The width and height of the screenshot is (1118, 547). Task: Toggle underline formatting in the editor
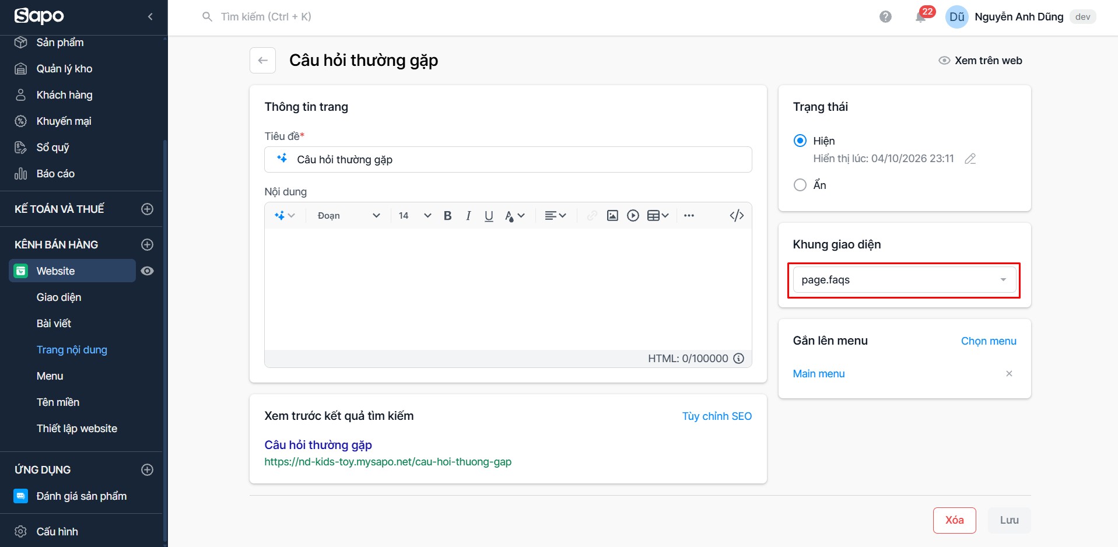(x=489, y=216)
